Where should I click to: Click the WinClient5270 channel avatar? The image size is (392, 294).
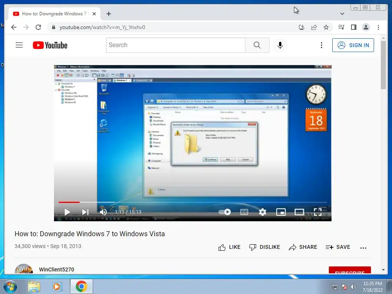click(24, 269)
